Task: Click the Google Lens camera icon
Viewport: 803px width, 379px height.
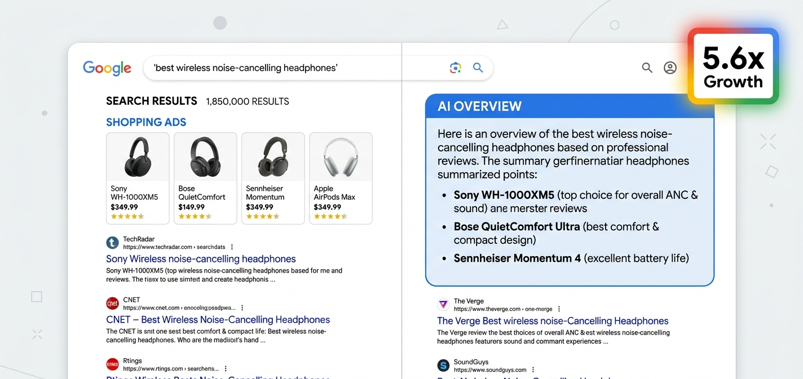Action: pos(455,68)
